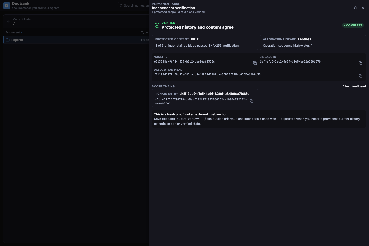Click the COMPLETE status badge
This screenshot has height=246, width=369.
point(353,25)
